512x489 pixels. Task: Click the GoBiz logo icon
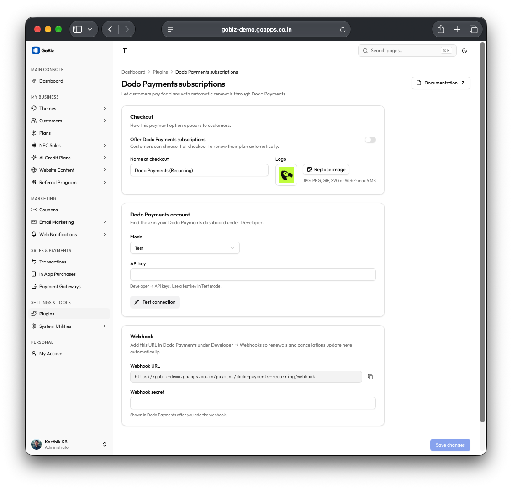[x=35, y=50]
